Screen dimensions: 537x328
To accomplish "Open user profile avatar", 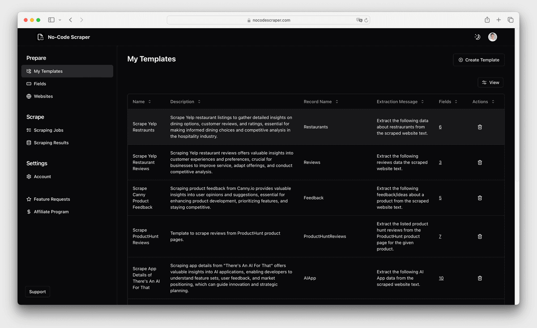I will click(x=492, y=37).
